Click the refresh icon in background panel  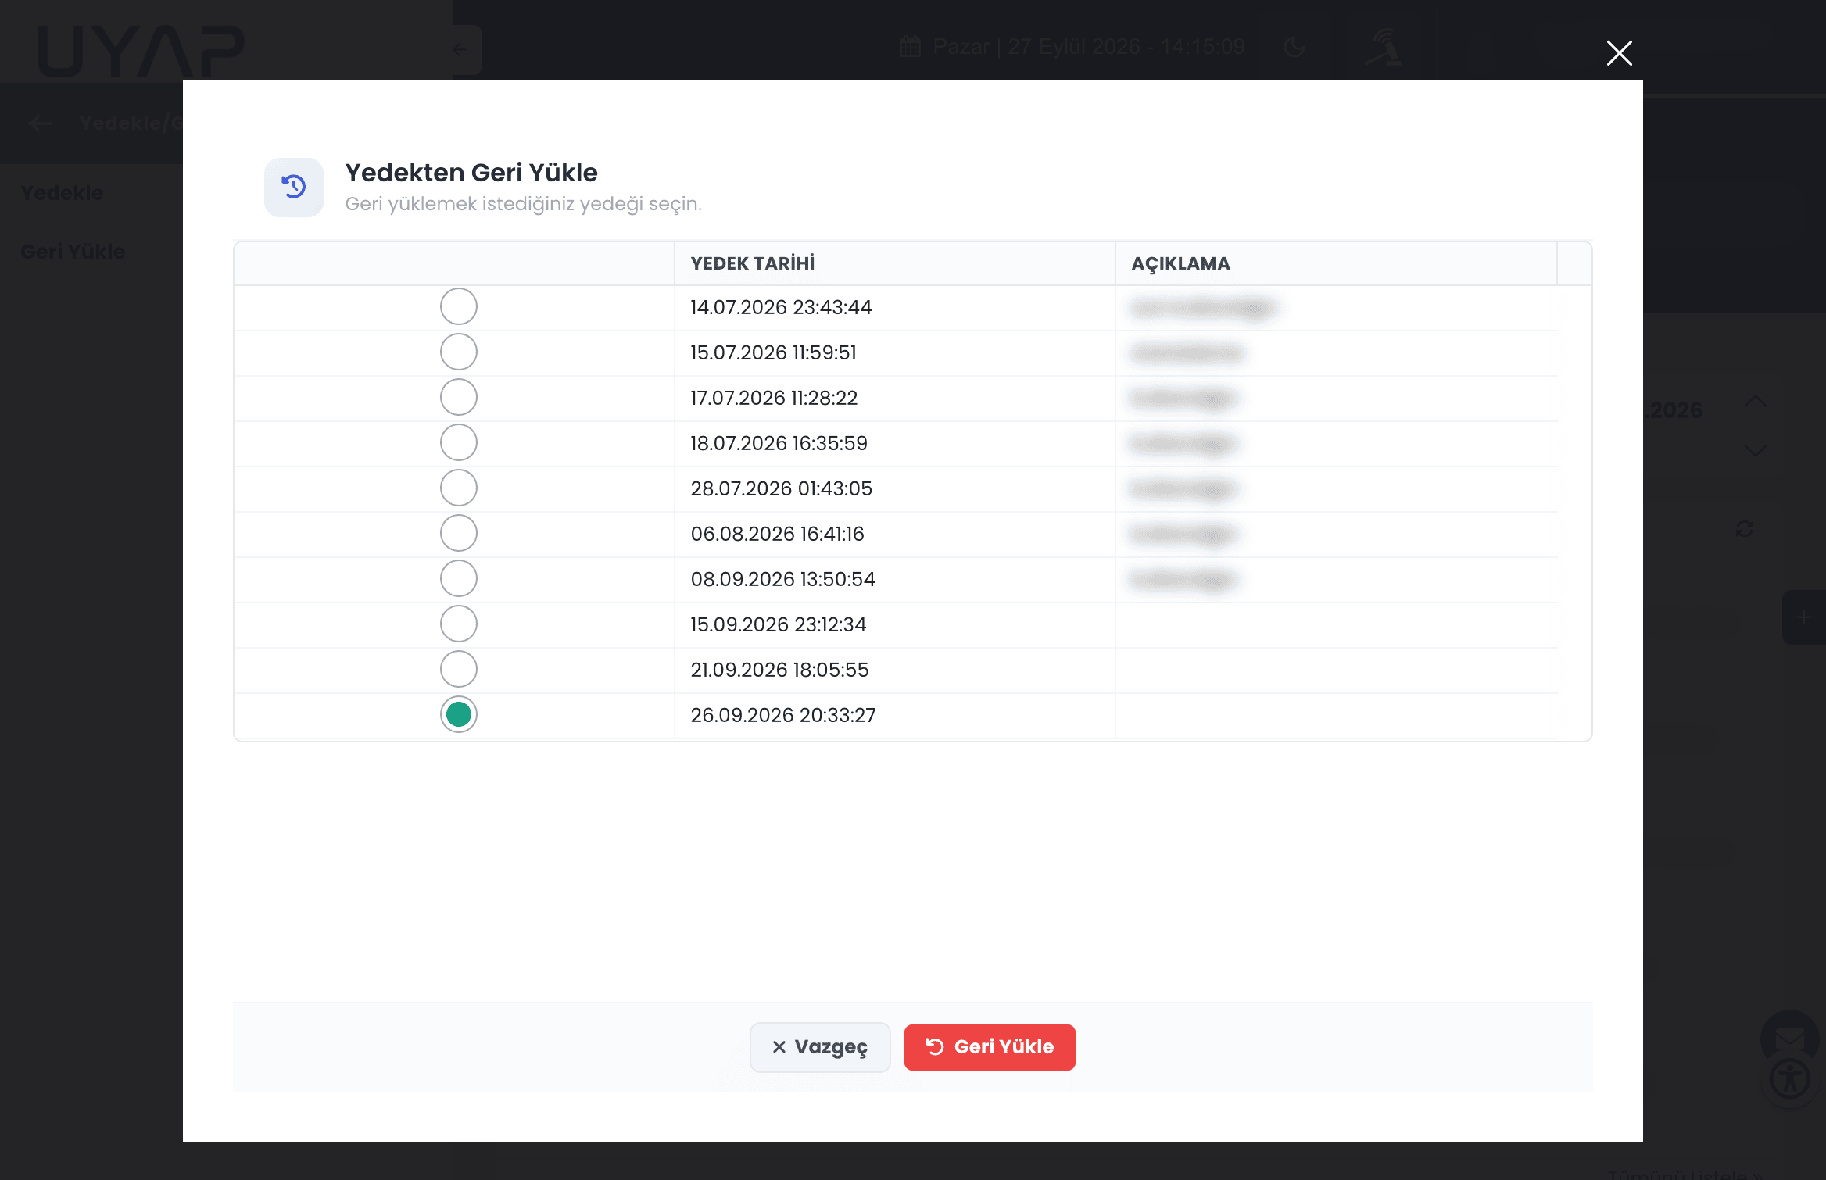[1745, 529]
